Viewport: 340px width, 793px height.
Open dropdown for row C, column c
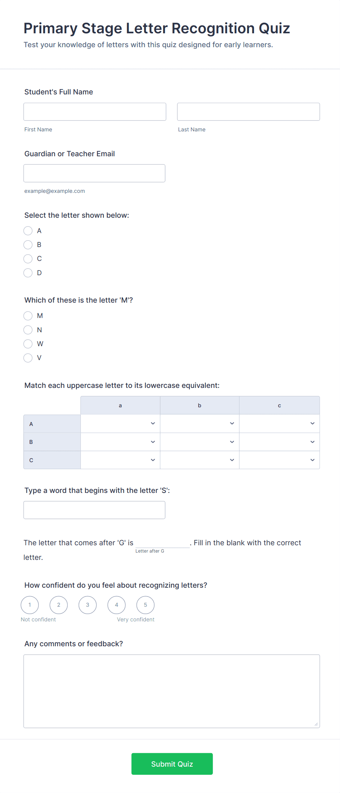point(279,460)
